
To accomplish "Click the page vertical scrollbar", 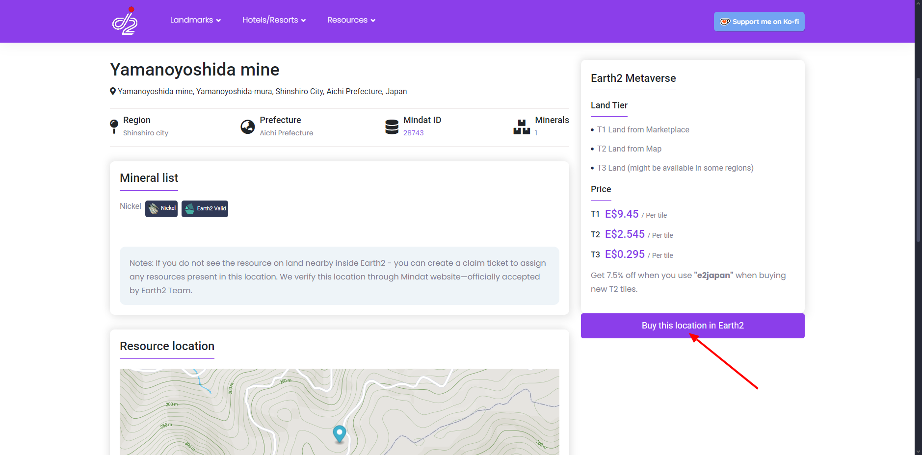I will click(918, 159).
